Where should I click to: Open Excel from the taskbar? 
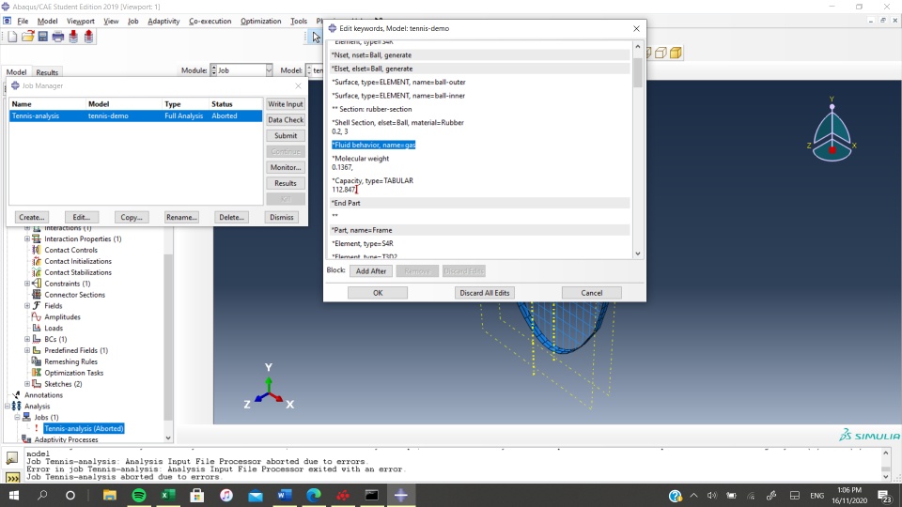tap(168, 495)
